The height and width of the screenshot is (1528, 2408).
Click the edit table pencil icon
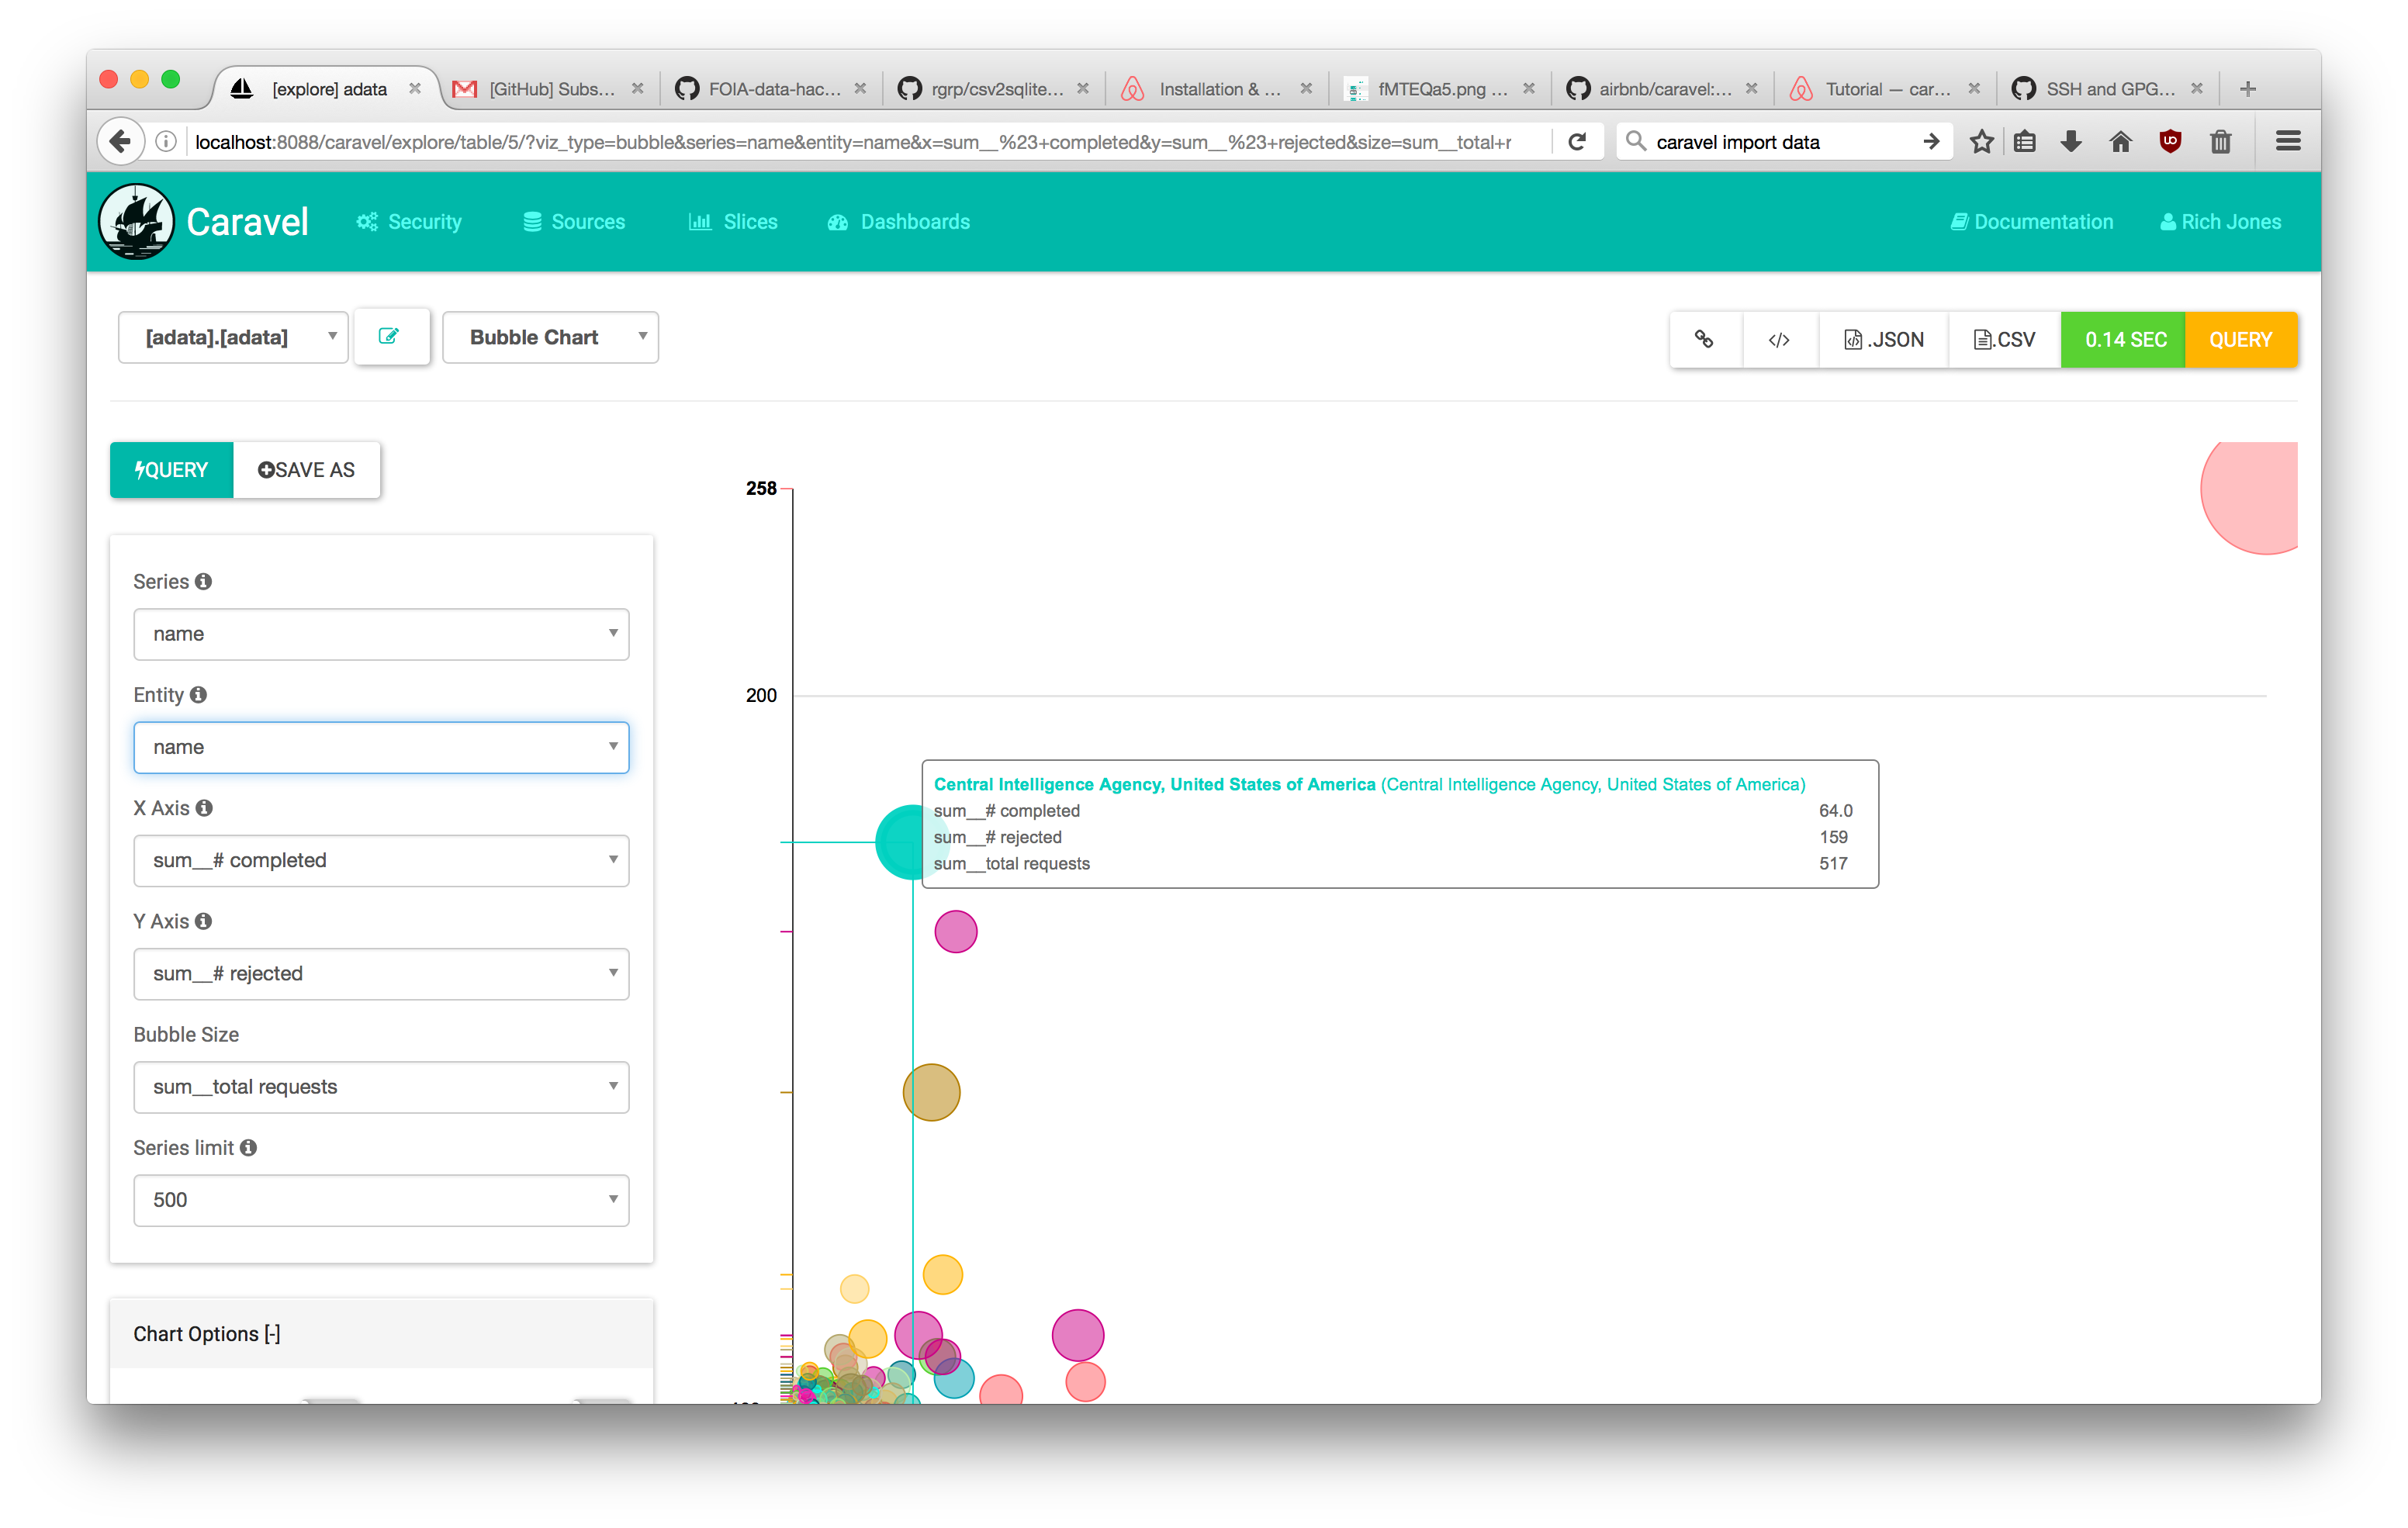389,337
